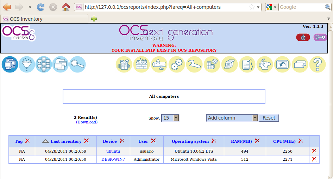
Task: Go to browser home page
Action: [65, 7]
